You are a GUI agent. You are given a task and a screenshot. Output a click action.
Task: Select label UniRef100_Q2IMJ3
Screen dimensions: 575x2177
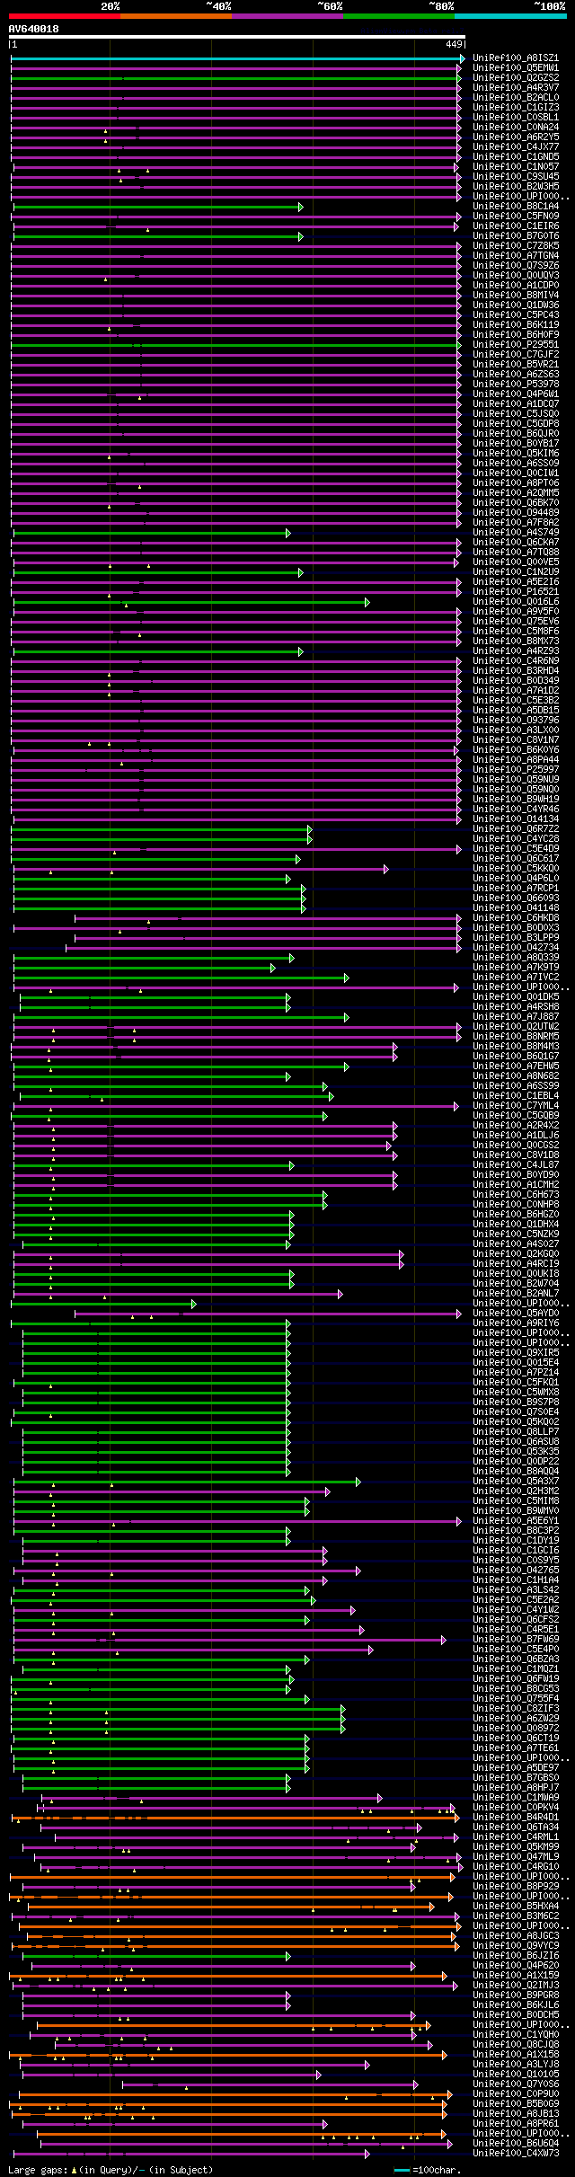click(516, 1985)
